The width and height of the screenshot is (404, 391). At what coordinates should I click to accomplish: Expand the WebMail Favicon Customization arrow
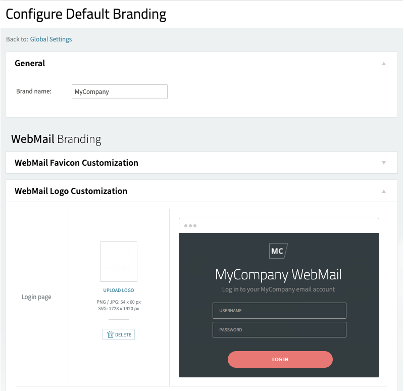pyautogui.click(x=384, y=163)
